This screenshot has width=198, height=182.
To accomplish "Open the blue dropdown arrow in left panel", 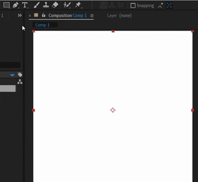I will [x=12, y=75].
